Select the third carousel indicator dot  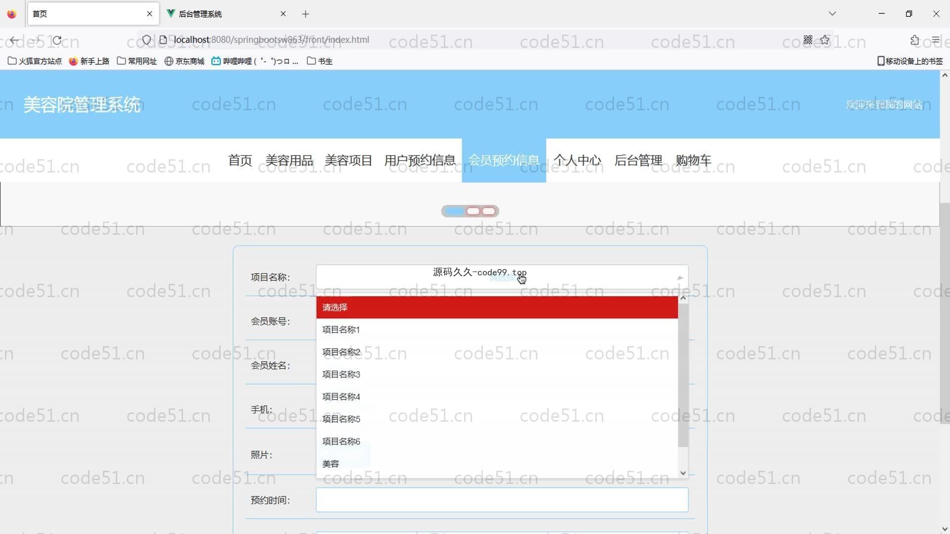click(x=489, y=211)
